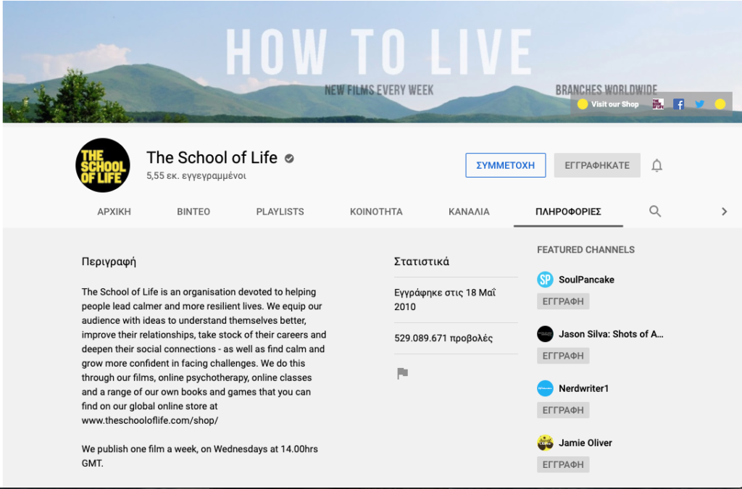Open the SoulPancake channel name link
742x489 pixels.
click(586, 280)
